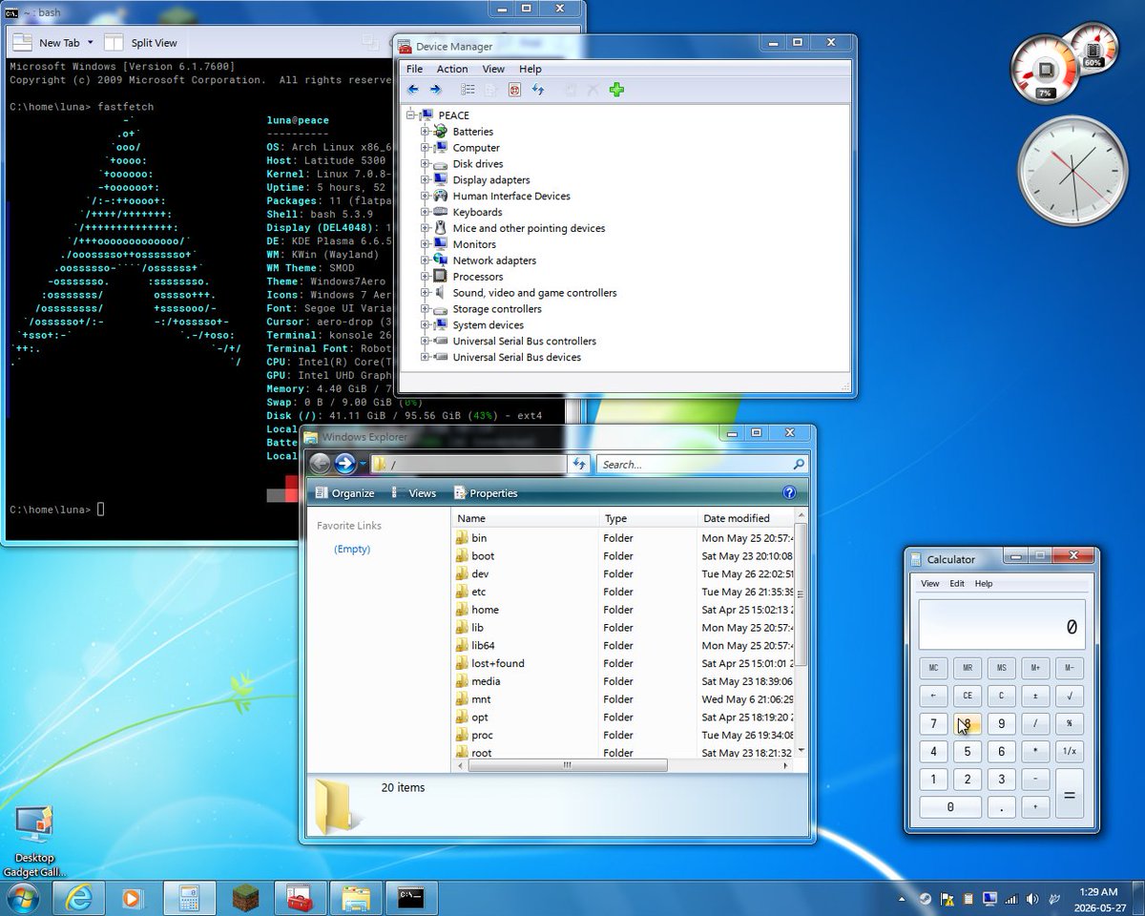The height and width of the screenshot is (916, 1145).
Task: Open Device Manager Help menu
Action: pyautogui.click(x=531, y=69)
